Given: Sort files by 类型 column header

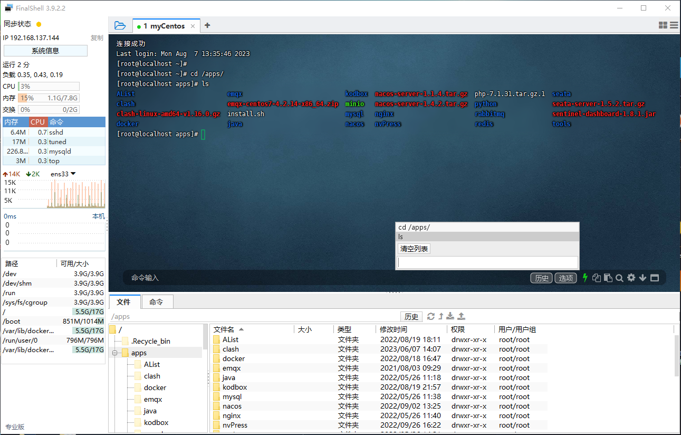Looking at the screenshot, I should pos(354,329).
